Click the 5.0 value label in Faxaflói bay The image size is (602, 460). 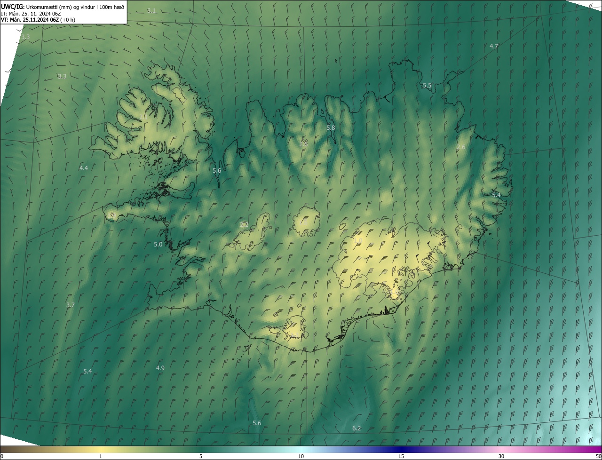point(158,244)
